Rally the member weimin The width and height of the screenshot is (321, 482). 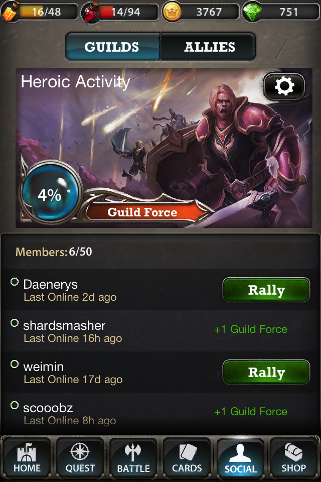(x=266, y=372)
